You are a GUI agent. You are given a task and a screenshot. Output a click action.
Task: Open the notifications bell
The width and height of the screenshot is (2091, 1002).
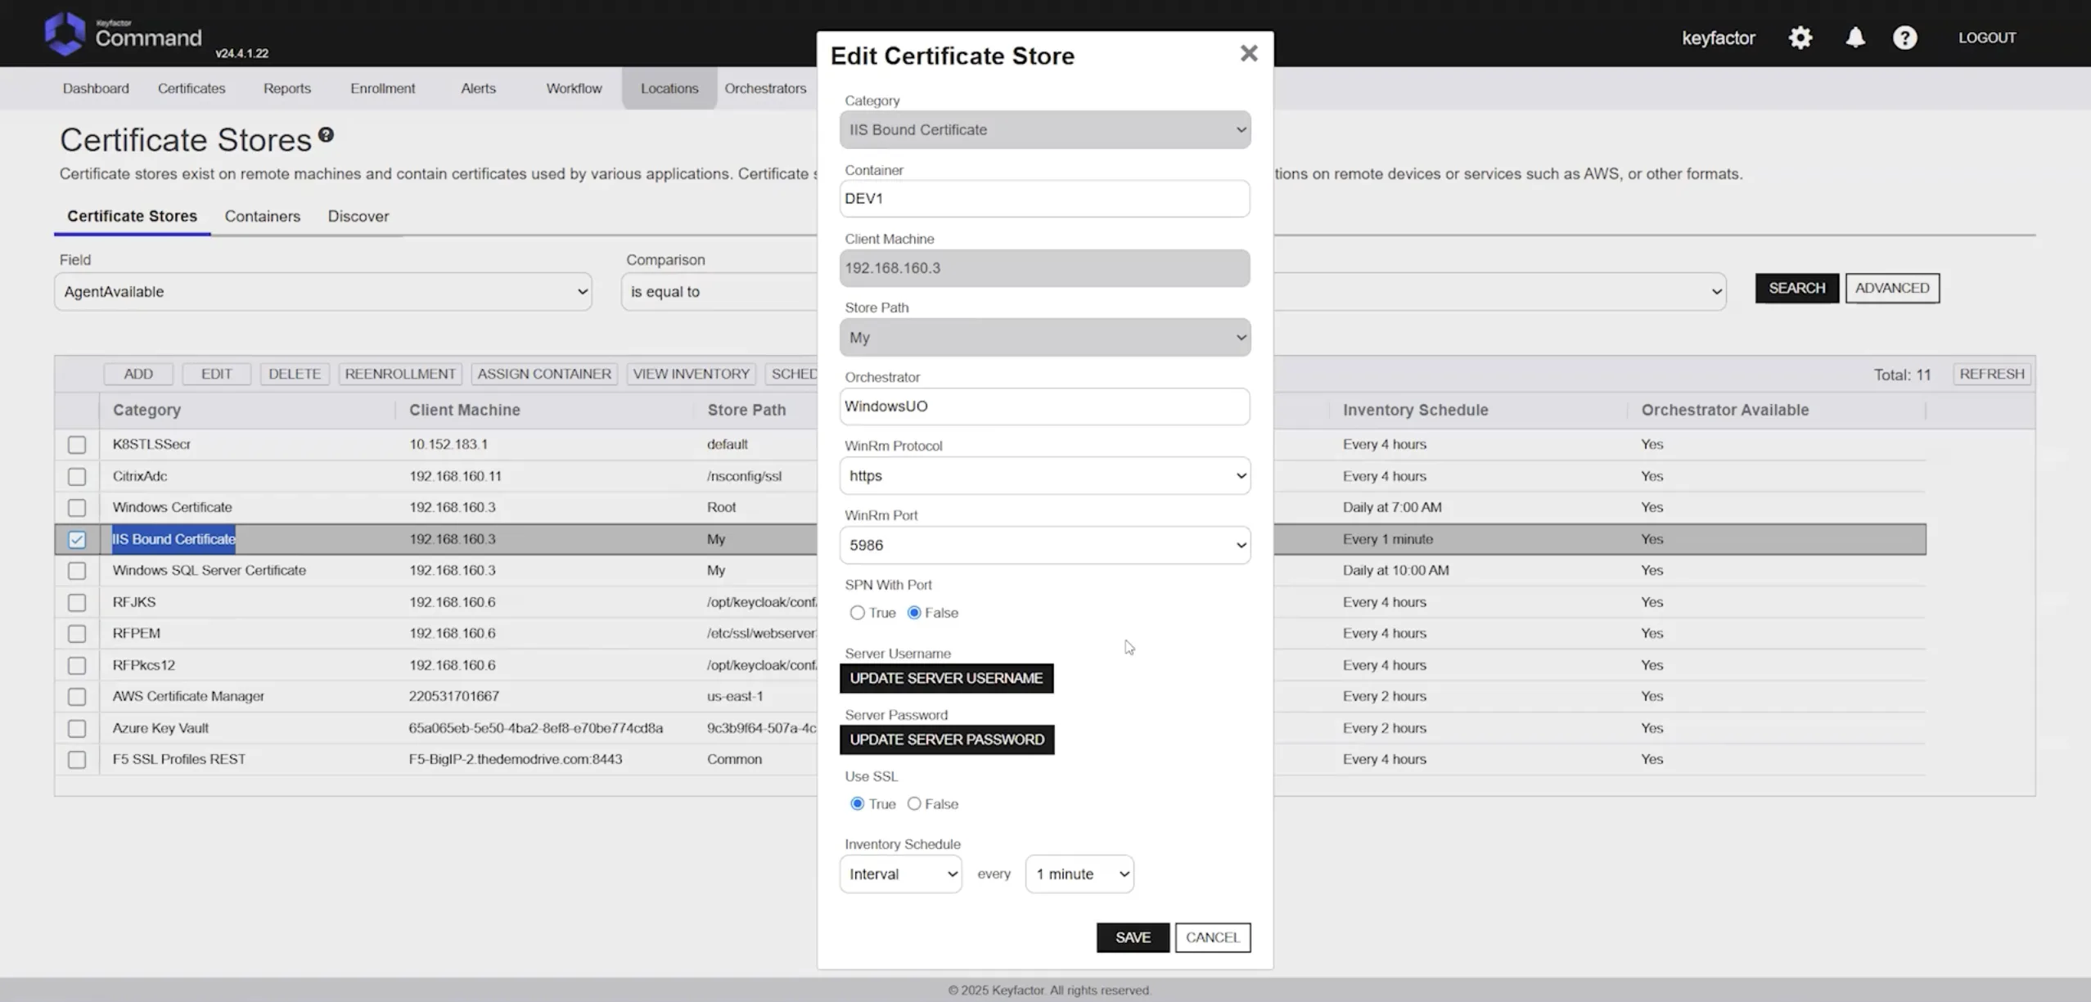(1854, 38)
